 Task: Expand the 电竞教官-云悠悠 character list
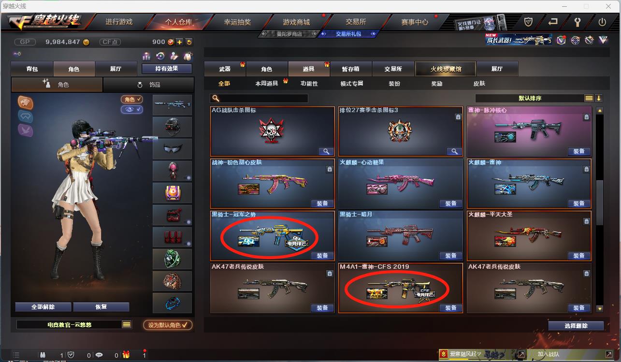(127, 325)
